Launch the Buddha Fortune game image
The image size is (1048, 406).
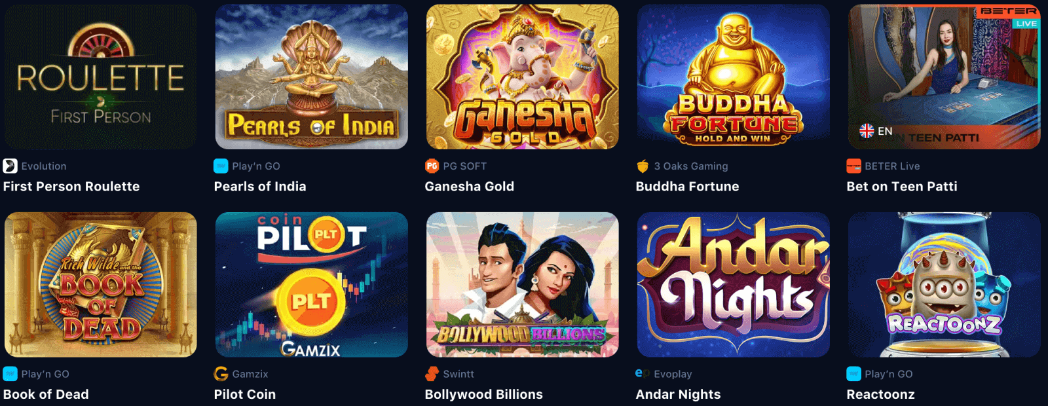pyautogui.click(x=733, y=77)
